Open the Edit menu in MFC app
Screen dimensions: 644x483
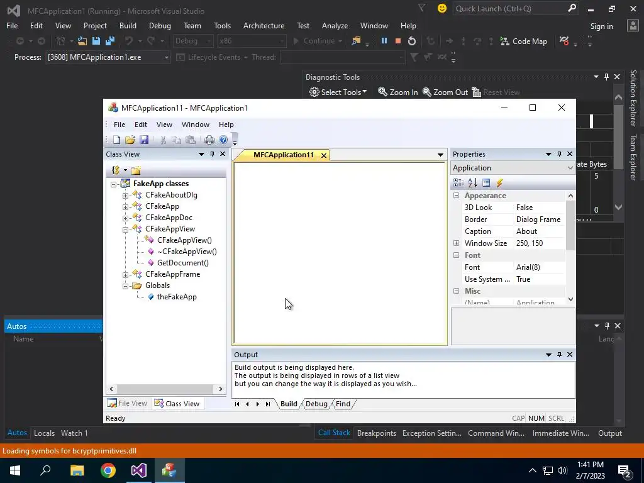pyautogui.click(x=140, y=125)
